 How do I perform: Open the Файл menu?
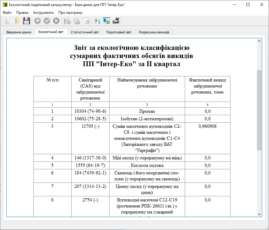(x=7, y=13)
